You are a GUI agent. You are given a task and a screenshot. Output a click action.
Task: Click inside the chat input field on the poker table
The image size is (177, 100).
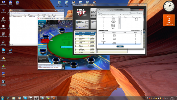click(44, 63)
